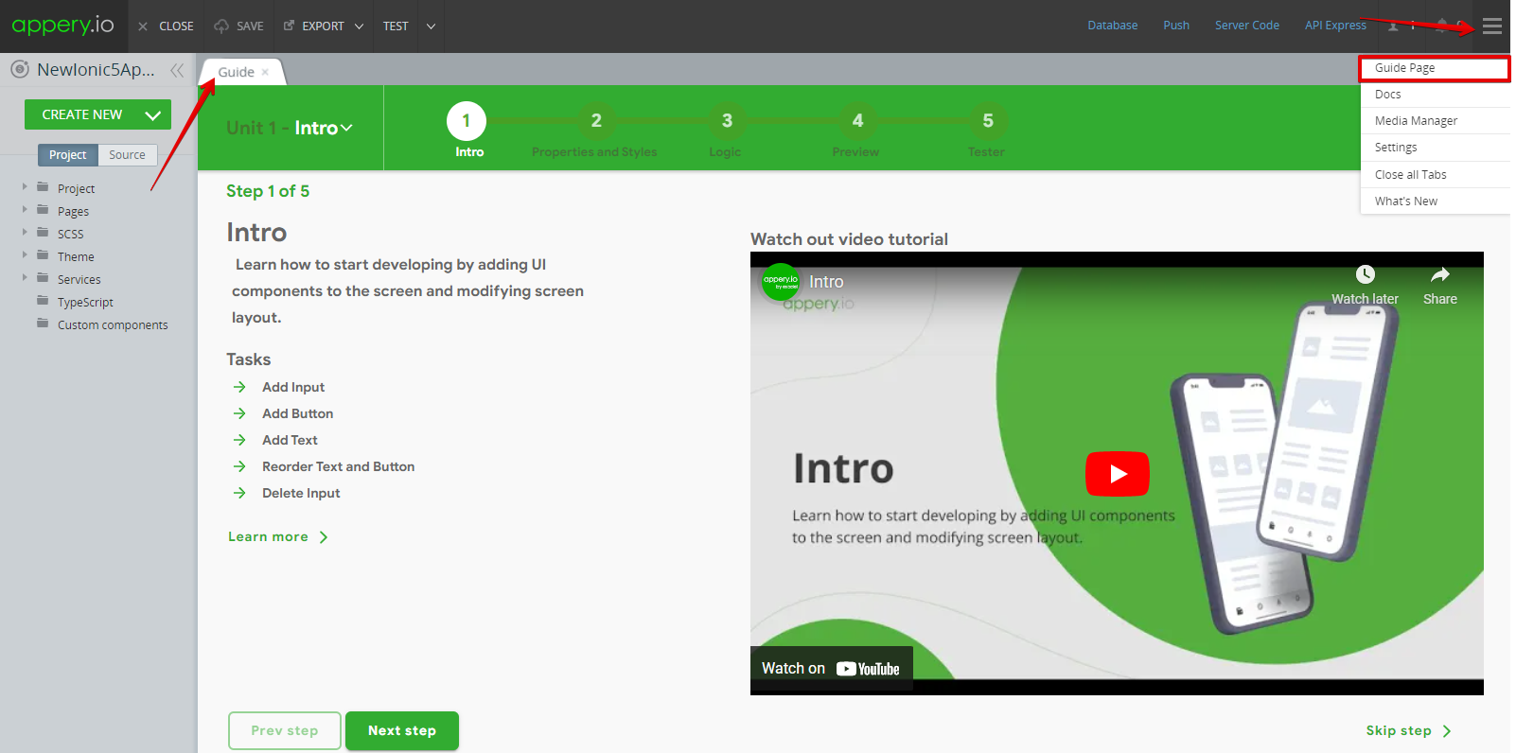Expand the SCSS tree node arrow

click(25, 233)
